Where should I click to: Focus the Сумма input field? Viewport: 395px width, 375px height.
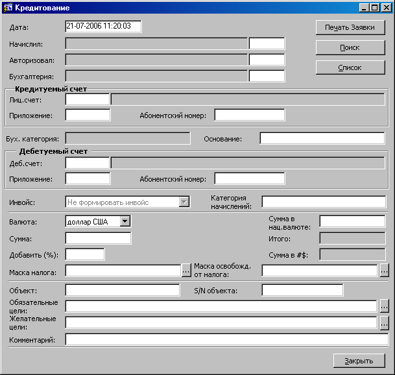coord(98,238)
